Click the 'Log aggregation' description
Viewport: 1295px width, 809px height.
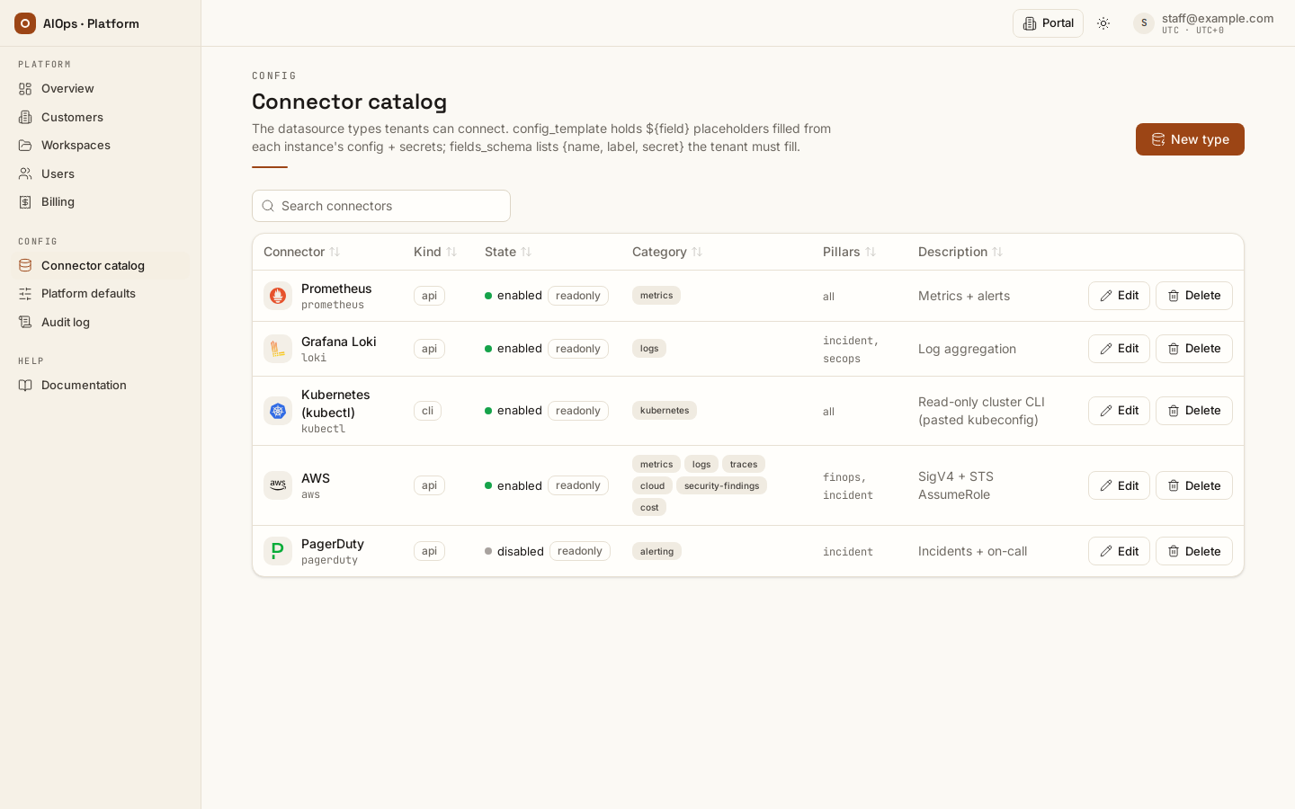click(x=967, y=349)
